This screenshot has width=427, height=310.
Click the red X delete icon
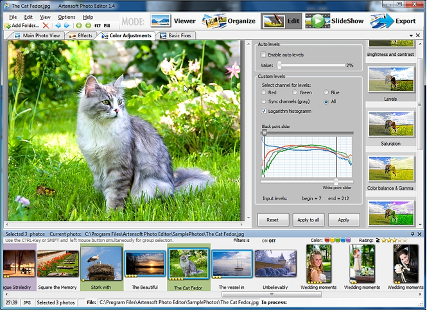[46, 26]
